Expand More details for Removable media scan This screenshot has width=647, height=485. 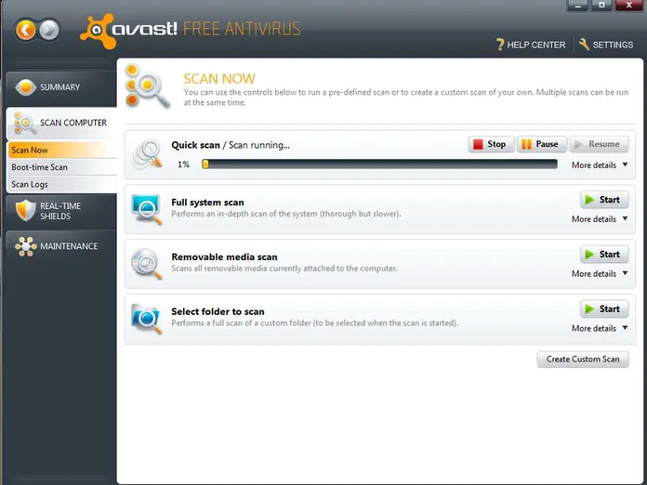click(x=600, y=274)
